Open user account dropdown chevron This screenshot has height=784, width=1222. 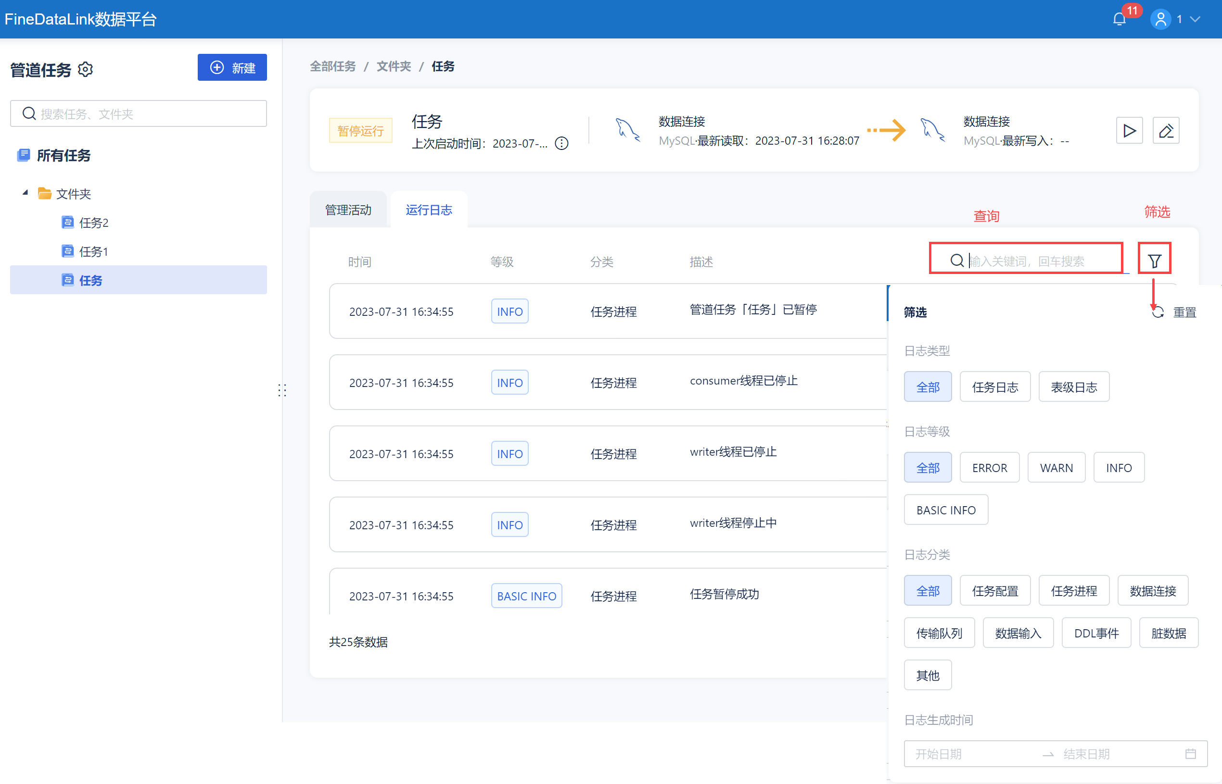(1196, 19)
